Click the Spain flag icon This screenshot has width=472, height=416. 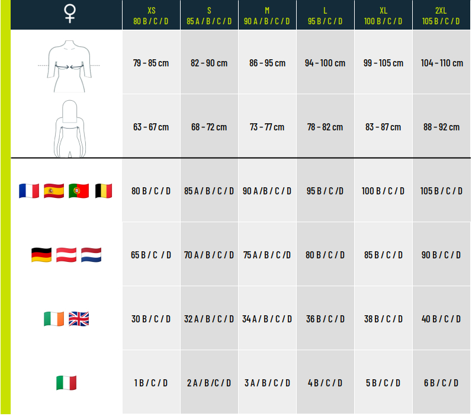(54, 191)
